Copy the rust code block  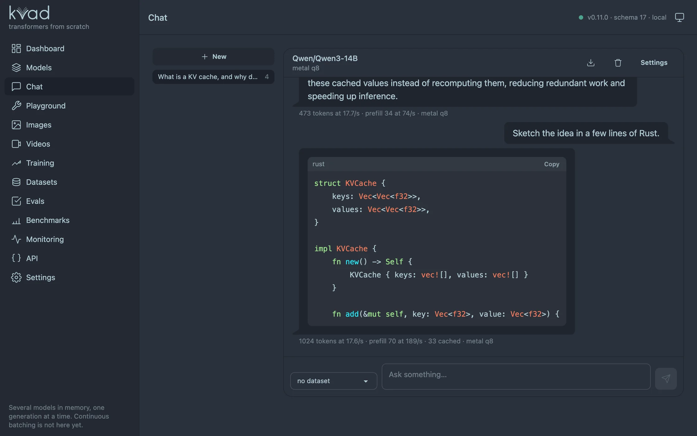pos(551,164)
